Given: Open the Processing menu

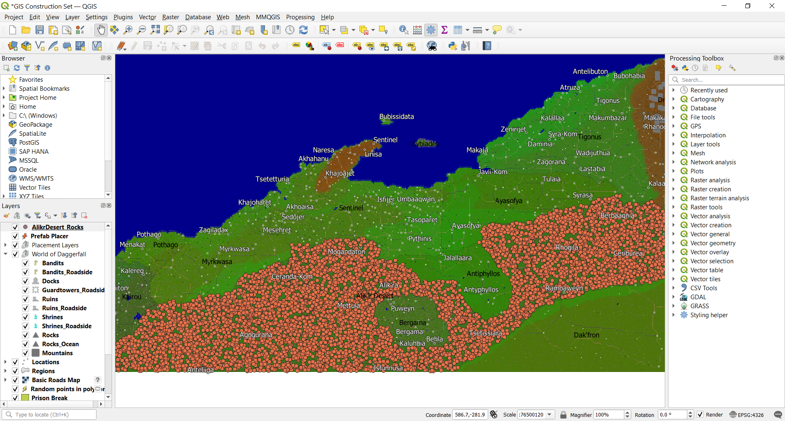Looking at the screenshot, I should 300,17.
